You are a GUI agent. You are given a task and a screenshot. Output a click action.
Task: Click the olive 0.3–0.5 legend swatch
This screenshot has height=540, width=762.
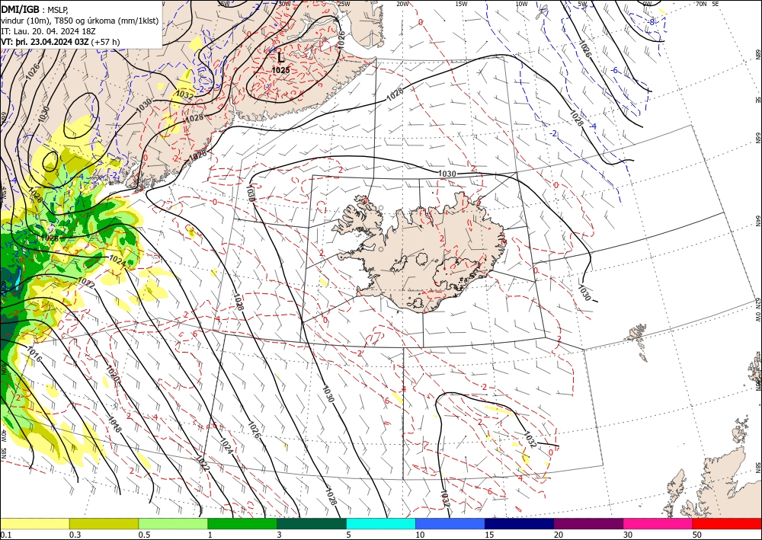click(104, 523)
